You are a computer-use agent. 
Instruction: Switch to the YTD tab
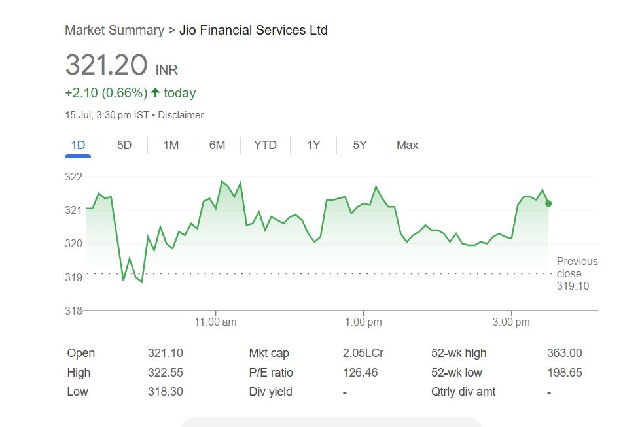point(265,145)
